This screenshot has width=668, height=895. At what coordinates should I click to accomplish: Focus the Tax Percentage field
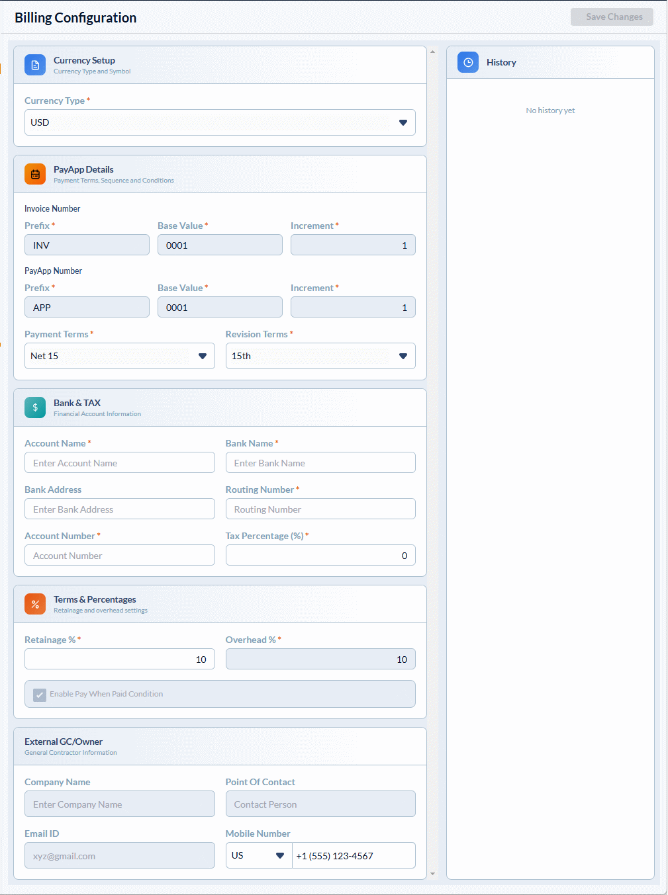coord(320,556)
